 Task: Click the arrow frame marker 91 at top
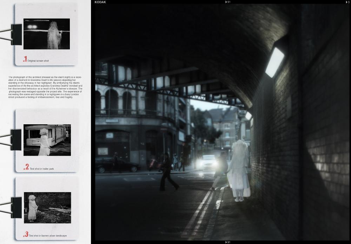pos(228,2)
